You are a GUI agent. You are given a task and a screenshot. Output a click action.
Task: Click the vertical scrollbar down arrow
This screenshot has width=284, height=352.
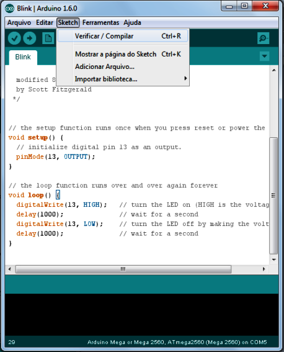click(273, 259)
